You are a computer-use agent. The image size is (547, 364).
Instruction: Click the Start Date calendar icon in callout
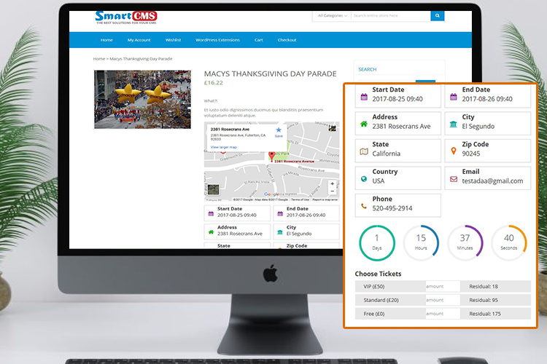coord(364,97)
